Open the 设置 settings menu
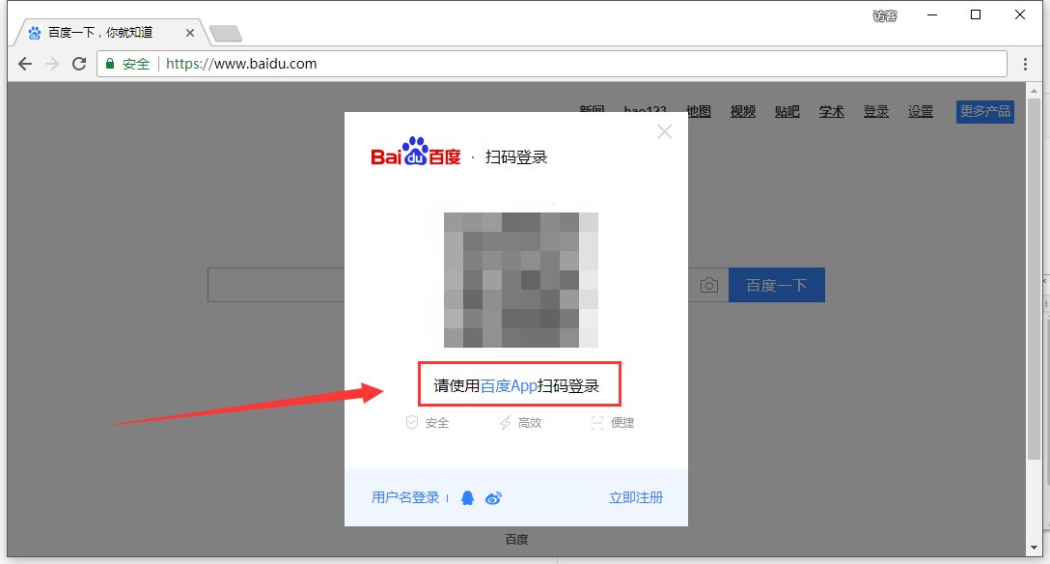1050x564 pixels. (920, 111)
